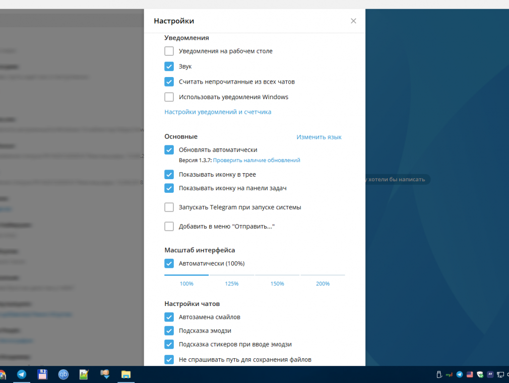Open the green notepad taskbar app
509x383 pixels.
84,374
